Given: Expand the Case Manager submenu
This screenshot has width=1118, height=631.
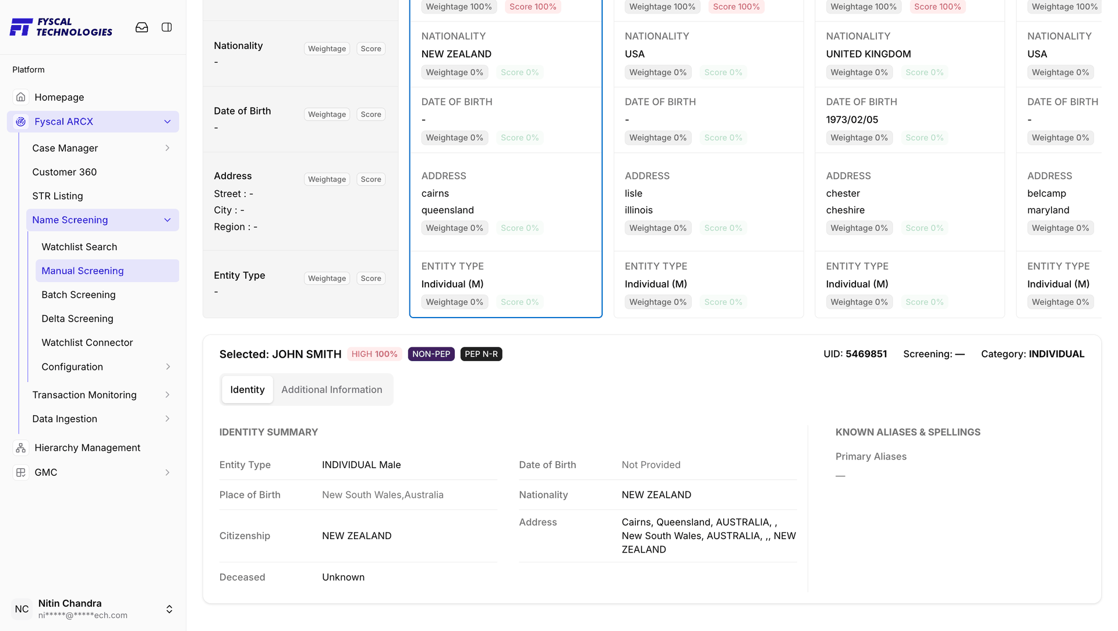Looking at the screenshot, I should point(168,148).
